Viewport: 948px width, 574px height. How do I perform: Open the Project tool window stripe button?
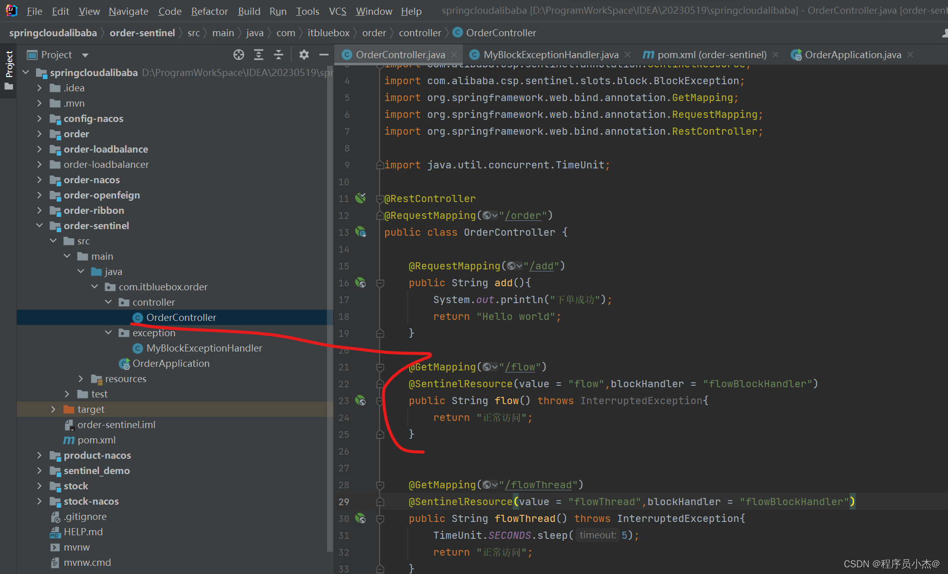coord(9,70)
